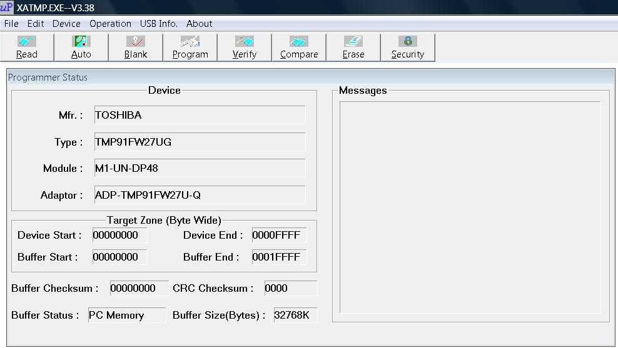The height and width of the screenshot is (348, 618).
Task: Click the uP application icon in title bar
Action: click(x=7, y=7)
